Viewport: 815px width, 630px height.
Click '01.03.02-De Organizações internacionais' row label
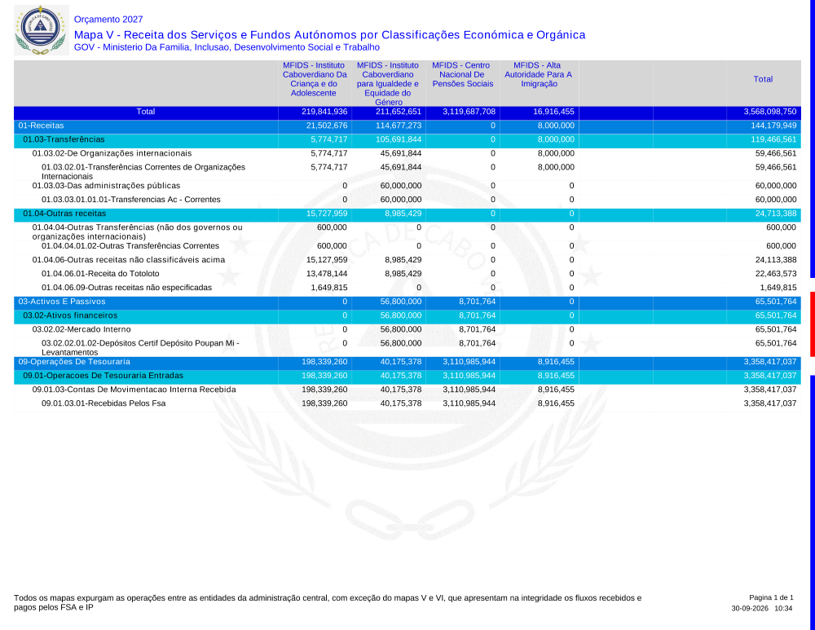click(112, 153)
